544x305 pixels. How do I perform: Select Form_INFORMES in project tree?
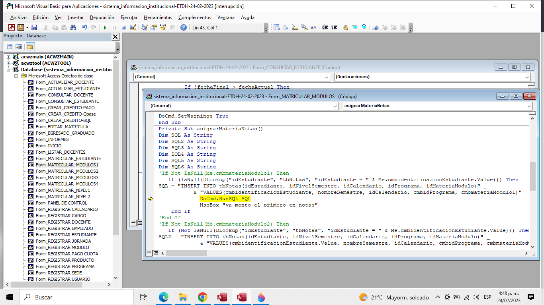coord(52,139)
